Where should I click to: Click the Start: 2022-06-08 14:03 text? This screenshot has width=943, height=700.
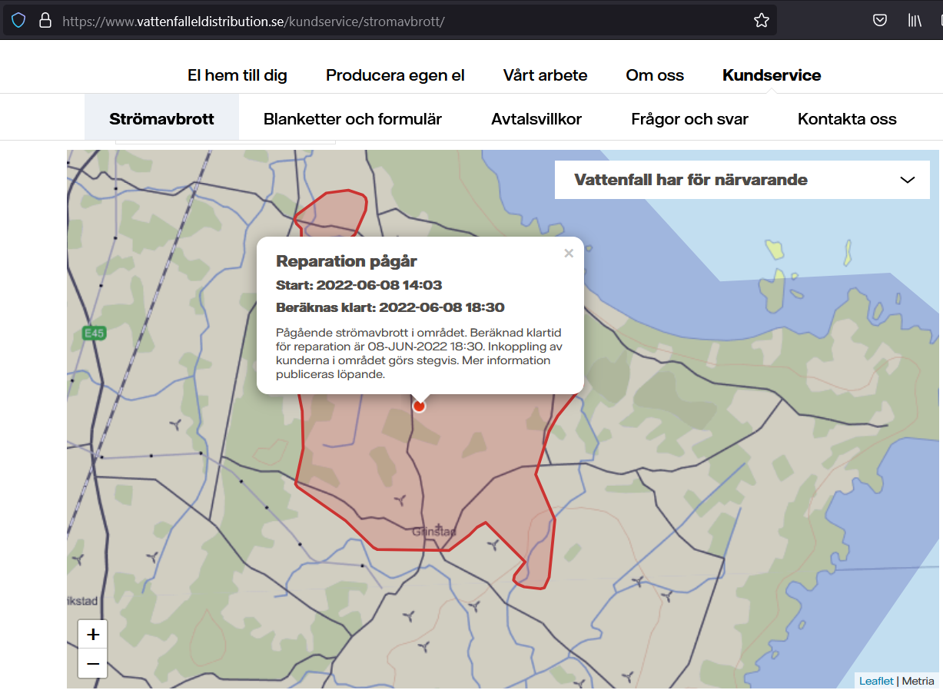click(359, 285)
